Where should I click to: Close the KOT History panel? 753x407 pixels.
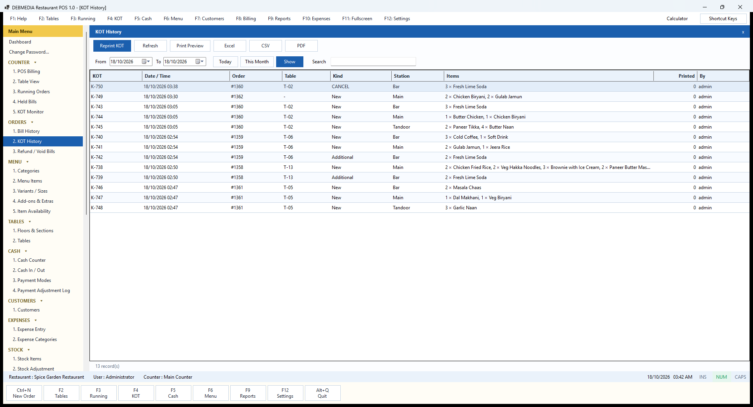[x=743, y=32]
